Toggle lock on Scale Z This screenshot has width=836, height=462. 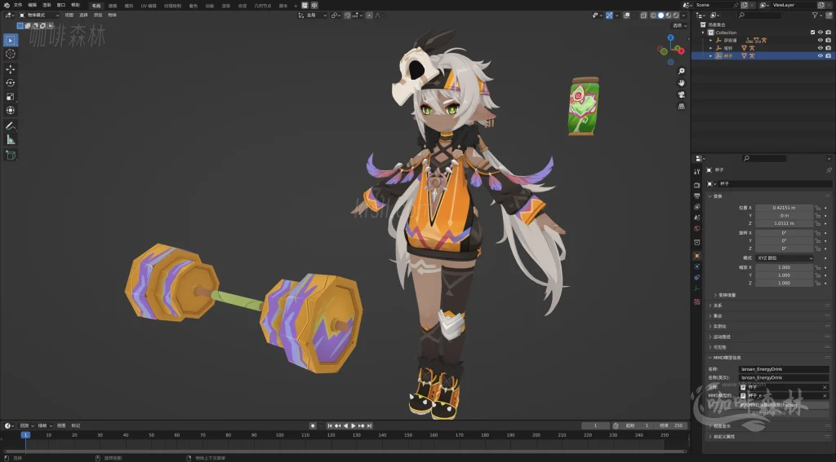click(x=817, y=284)
